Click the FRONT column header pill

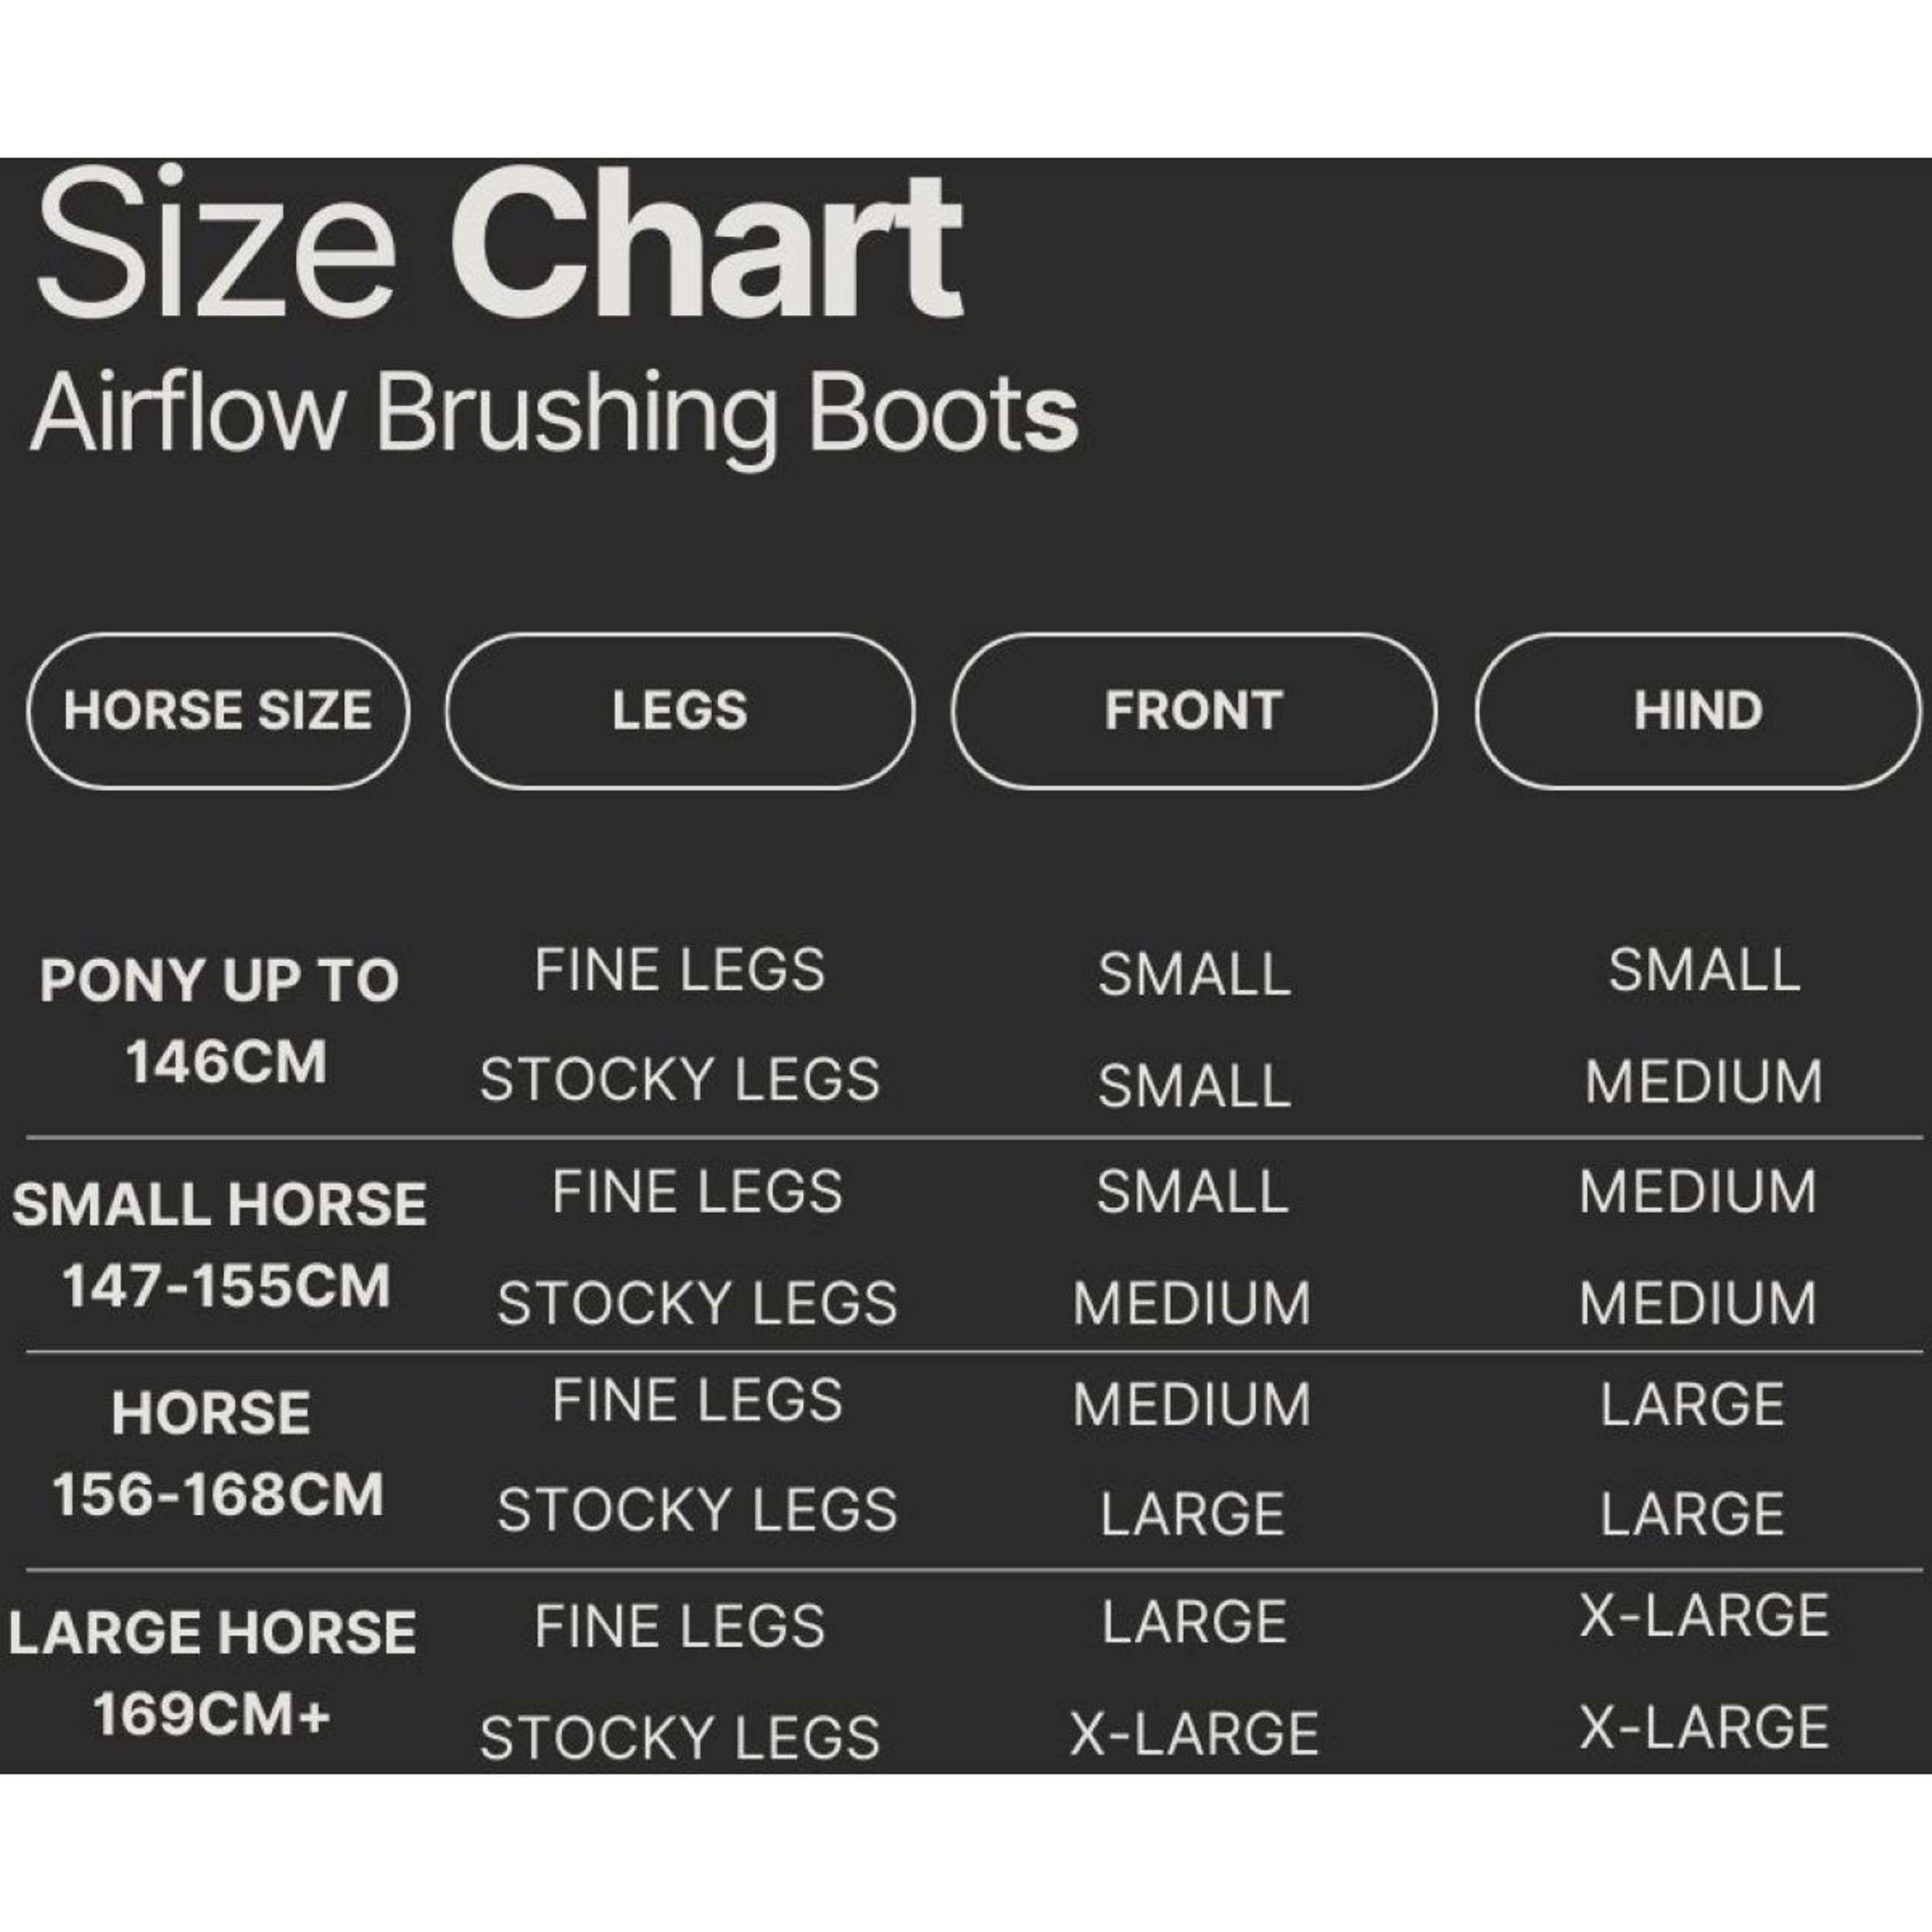pyautogui.click(x=1193, y=710)
